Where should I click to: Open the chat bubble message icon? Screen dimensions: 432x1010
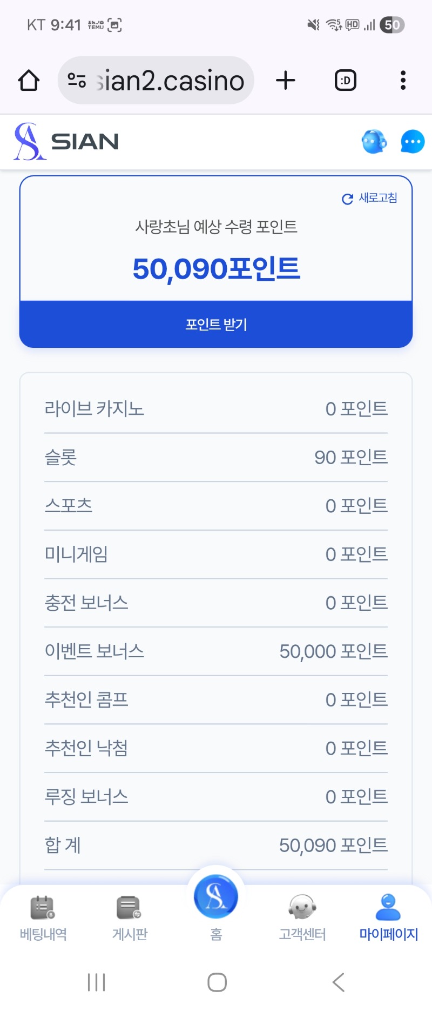413,142
